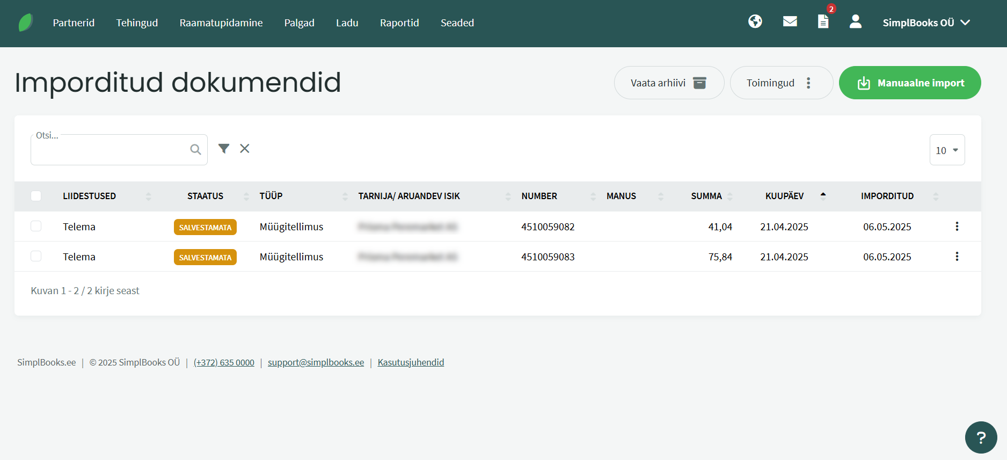Image resolution: width=1007 pixels, height=460 pixels.
Task: Open the Ladu menu
Action: pyautogui.click(x=347, y=23)
